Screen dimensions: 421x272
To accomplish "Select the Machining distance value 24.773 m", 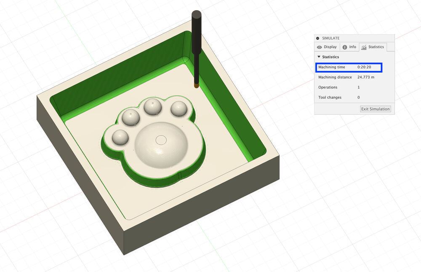I will coord(366,77).
